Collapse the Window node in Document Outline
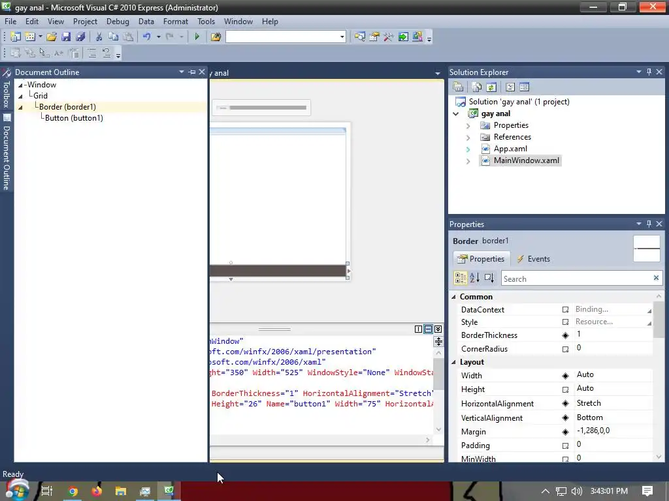This screenshot has height=501, width=669. pos(20,85)
